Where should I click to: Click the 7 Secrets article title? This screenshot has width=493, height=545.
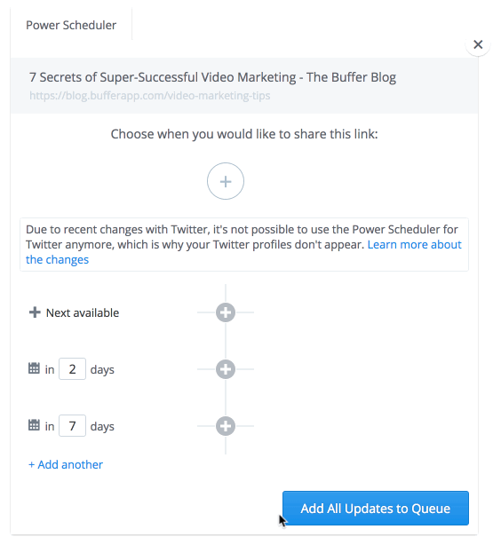click(212, 77)
